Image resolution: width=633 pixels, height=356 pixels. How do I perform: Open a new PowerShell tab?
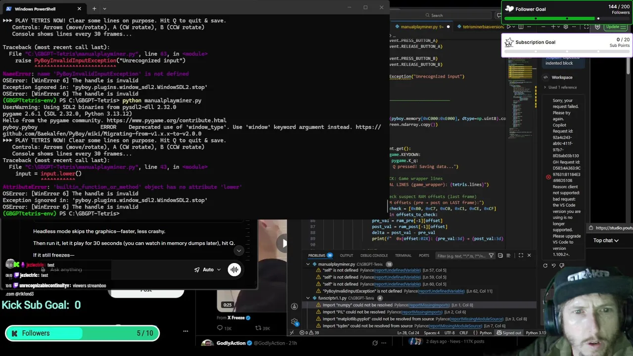click(94, 8)
